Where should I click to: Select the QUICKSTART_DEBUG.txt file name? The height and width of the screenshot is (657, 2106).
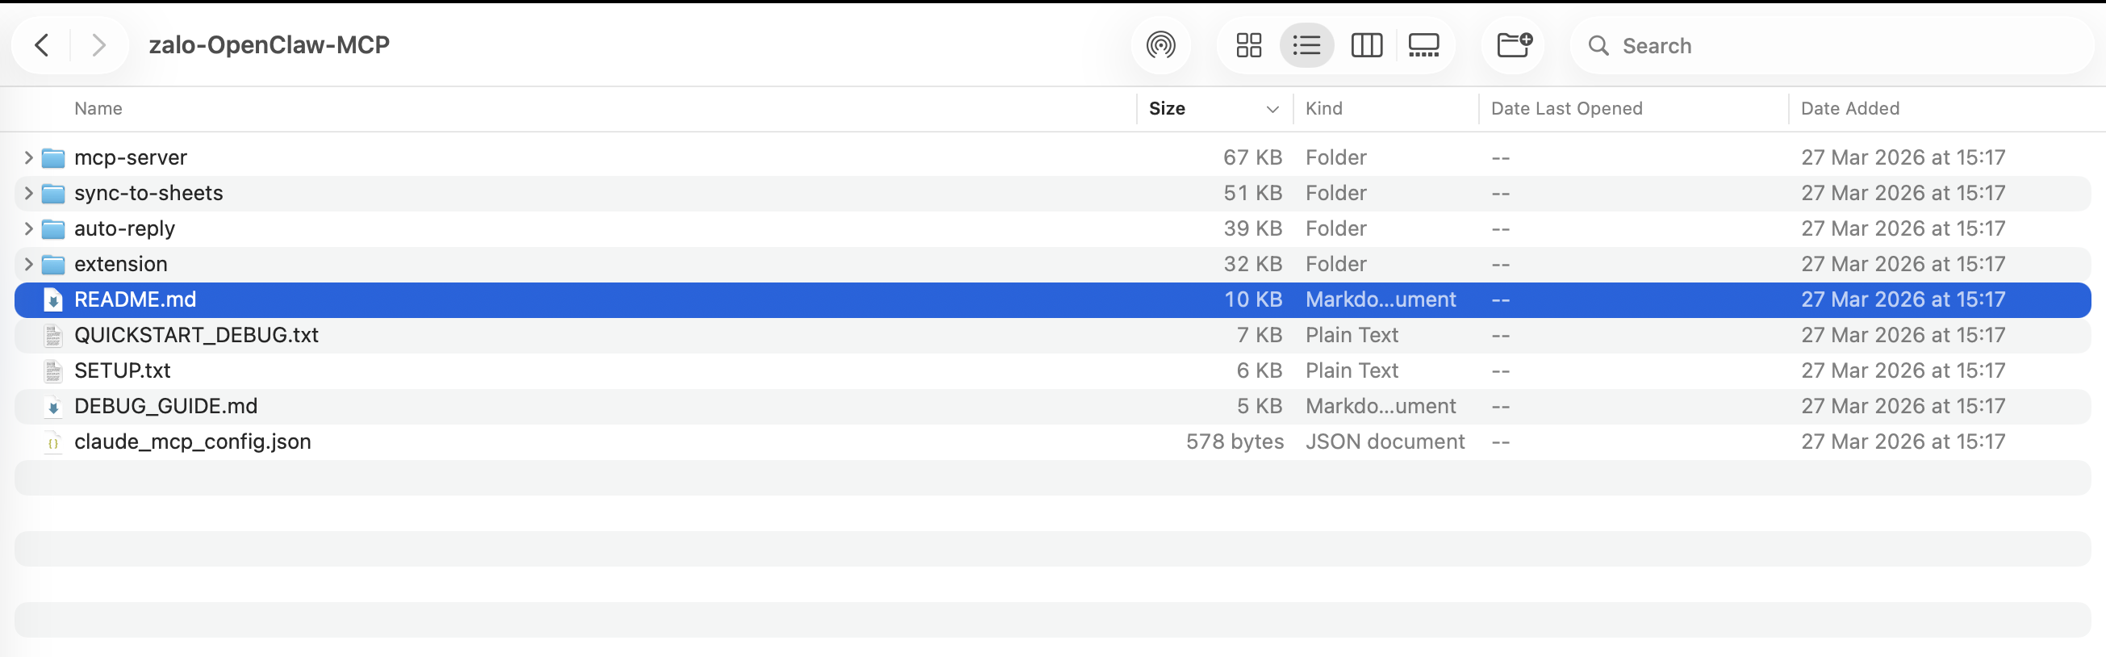pos(196,336)
